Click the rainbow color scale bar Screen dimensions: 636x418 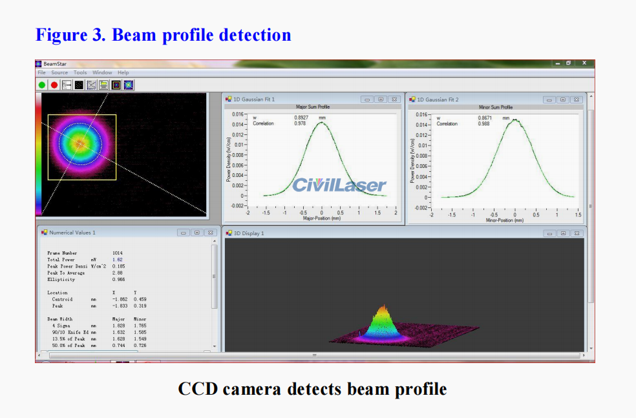[39, 154]
